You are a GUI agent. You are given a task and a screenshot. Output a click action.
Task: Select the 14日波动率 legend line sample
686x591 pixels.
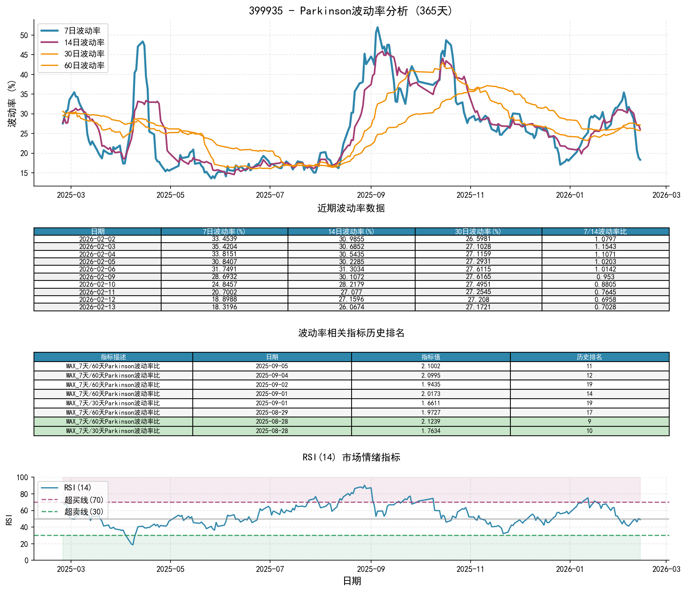coord(50,43)
